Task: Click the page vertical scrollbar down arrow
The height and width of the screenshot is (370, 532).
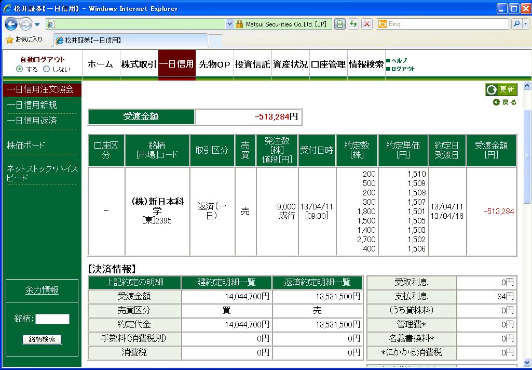Action: point(527,362)
